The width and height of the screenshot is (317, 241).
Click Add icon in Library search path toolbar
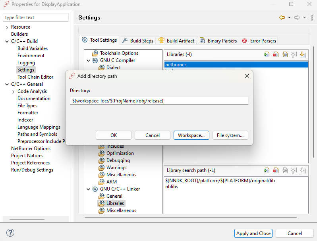point(267,170)
